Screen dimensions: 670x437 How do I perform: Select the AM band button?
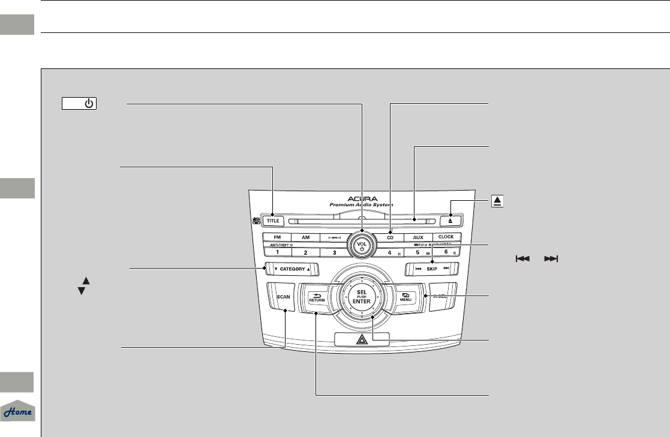(305, 237)
